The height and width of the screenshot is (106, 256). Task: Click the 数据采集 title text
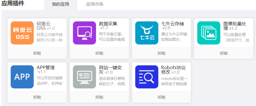coord(108,24)
